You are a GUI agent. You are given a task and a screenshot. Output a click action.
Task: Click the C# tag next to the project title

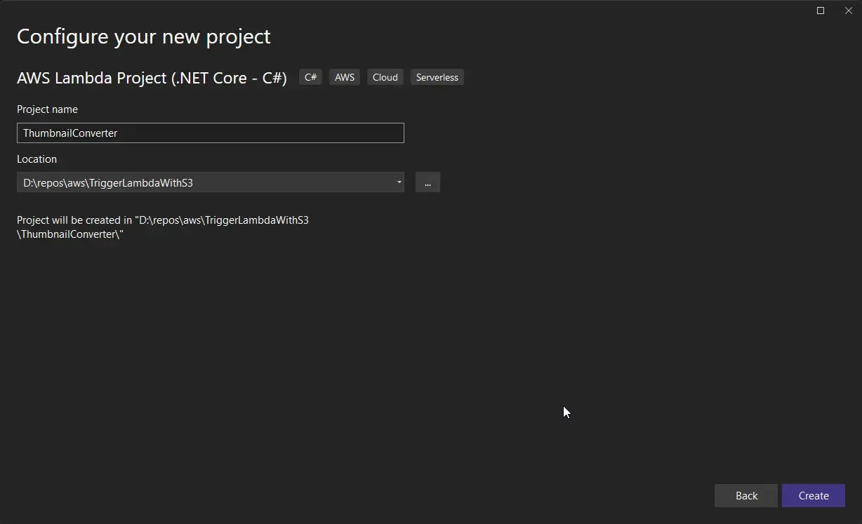pyautogui.click(x=310, y=77)
